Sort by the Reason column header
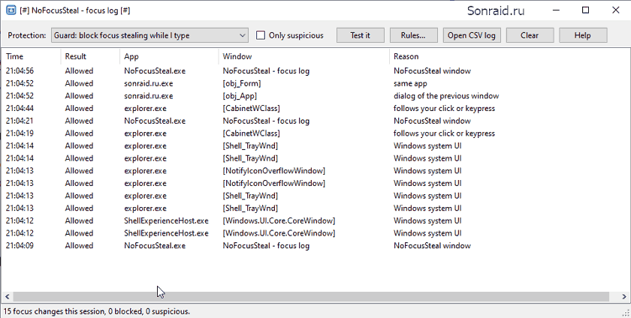 coord(509,56)
